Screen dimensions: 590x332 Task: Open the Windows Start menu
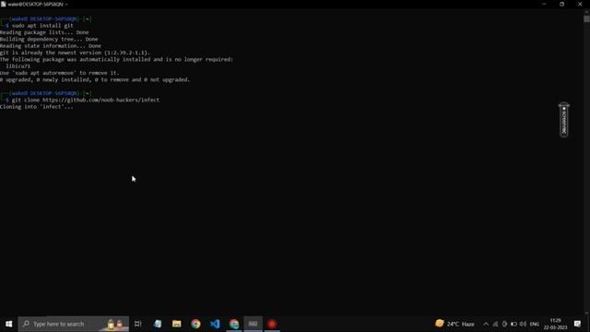click(8, 324)
